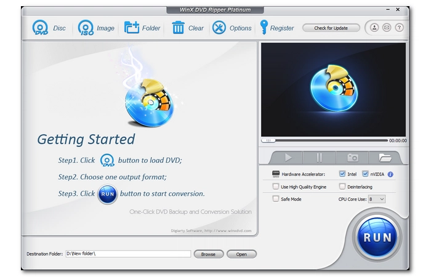The width and height of the screenshot is (431, 277).
Task: Click the Destination Folder path field
Action: [x=128, y=254]
